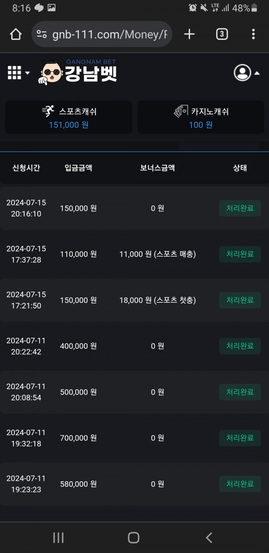Open the browser three-dot menu
Screen dimensions: 269x553
(253, 34)
